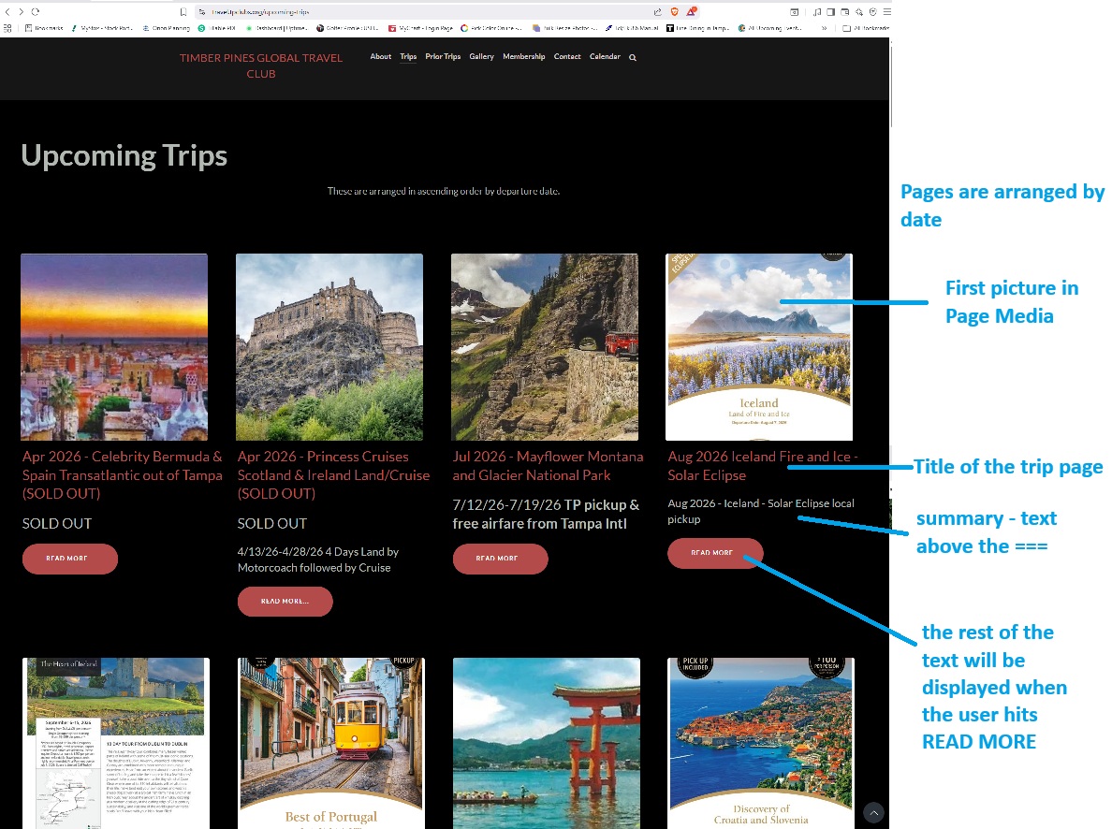Click the search magnifier icon in site navigation
Viewport: 1112px width, 829px height.
coord(633,57)
